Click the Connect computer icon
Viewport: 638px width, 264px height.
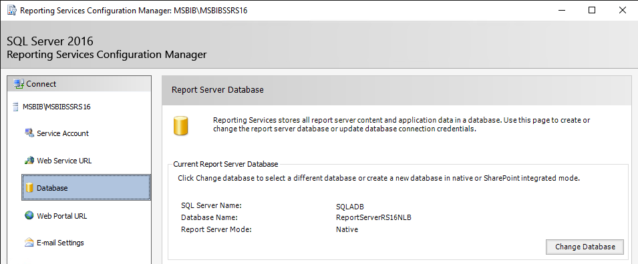(19, 84)
